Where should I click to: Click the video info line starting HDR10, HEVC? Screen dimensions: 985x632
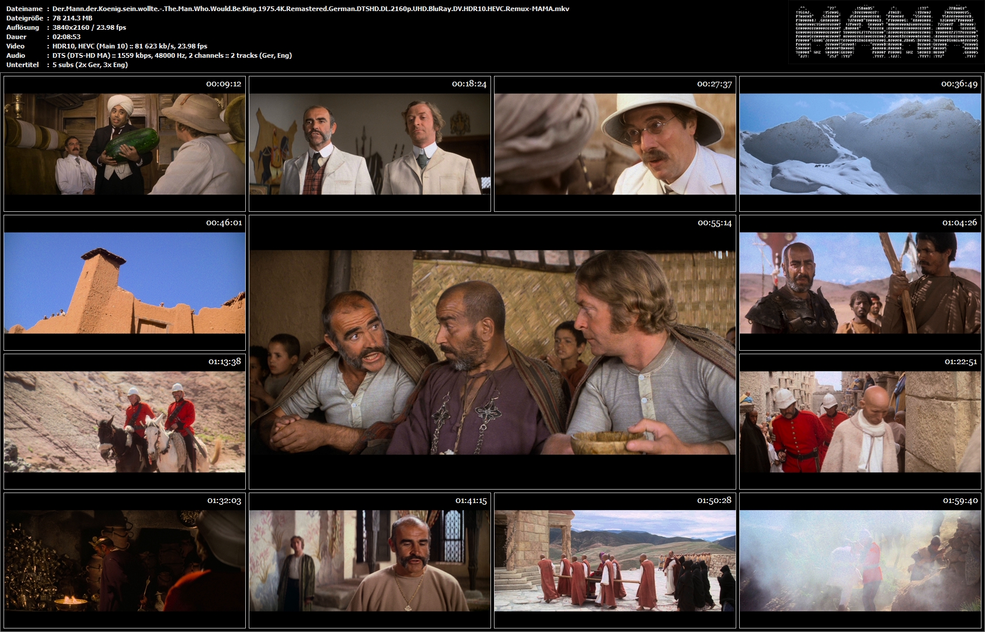tap(130, 46)
